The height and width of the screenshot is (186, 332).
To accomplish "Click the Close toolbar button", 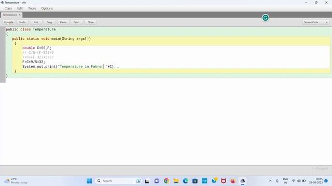I will (x=90, y=22).
